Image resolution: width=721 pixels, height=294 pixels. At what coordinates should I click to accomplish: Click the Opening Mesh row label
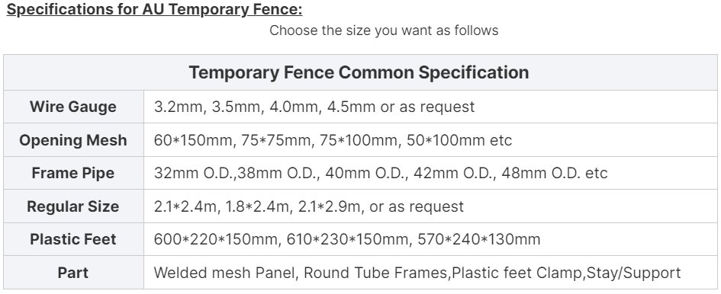point(73,140)
